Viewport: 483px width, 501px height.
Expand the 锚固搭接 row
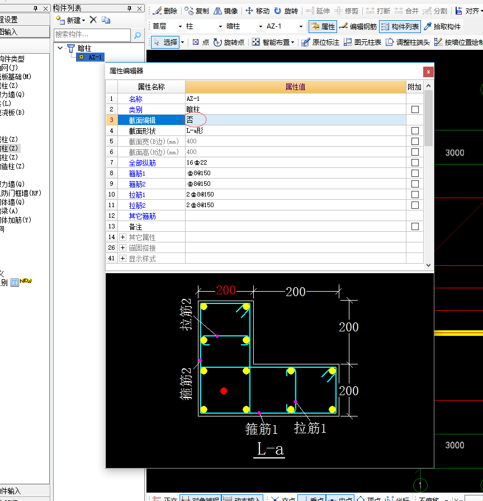(122, 247)
